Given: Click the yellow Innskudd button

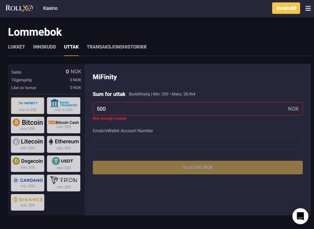Looking at the screenshot, I should pos(286,8).
